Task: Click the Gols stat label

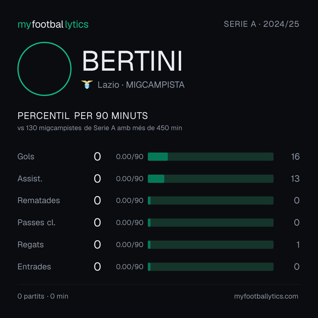Action: tap(26, 157)
